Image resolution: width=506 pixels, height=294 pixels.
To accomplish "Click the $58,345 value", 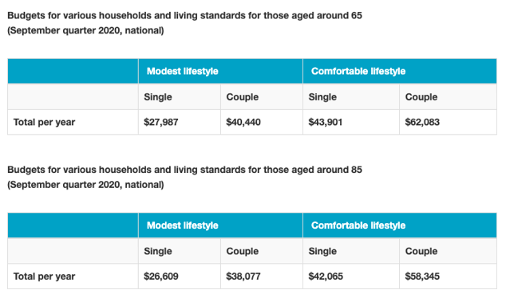I will tap(422, 276).
